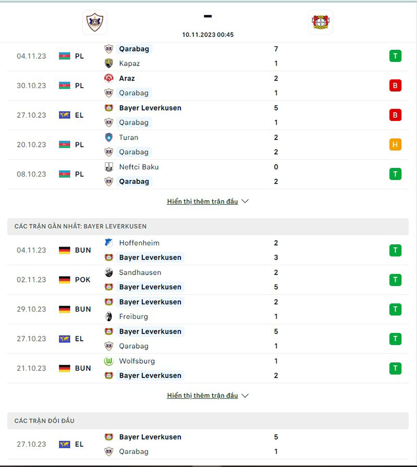Toggle the green T result badge for Qarabag vs Kapaz

[396, 56]
